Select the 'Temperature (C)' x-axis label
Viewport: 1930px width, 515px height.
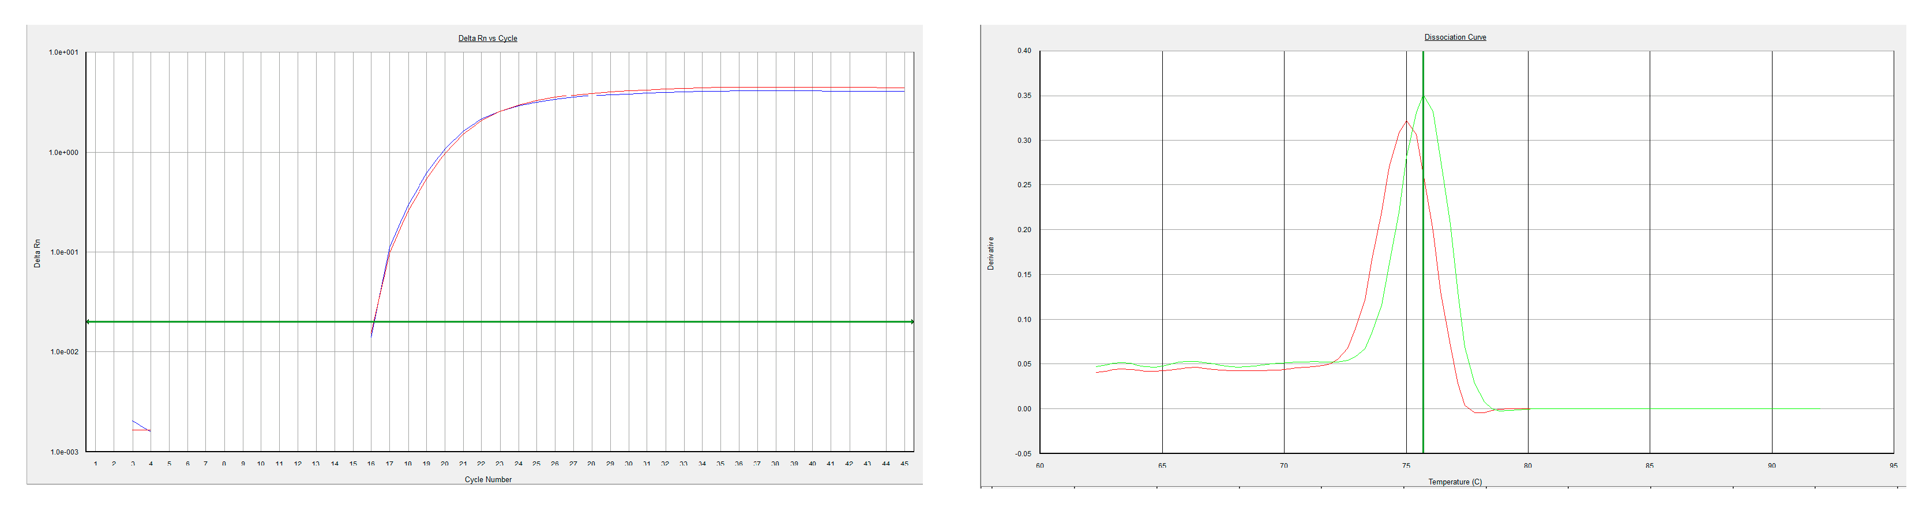tap(1454, 482)
